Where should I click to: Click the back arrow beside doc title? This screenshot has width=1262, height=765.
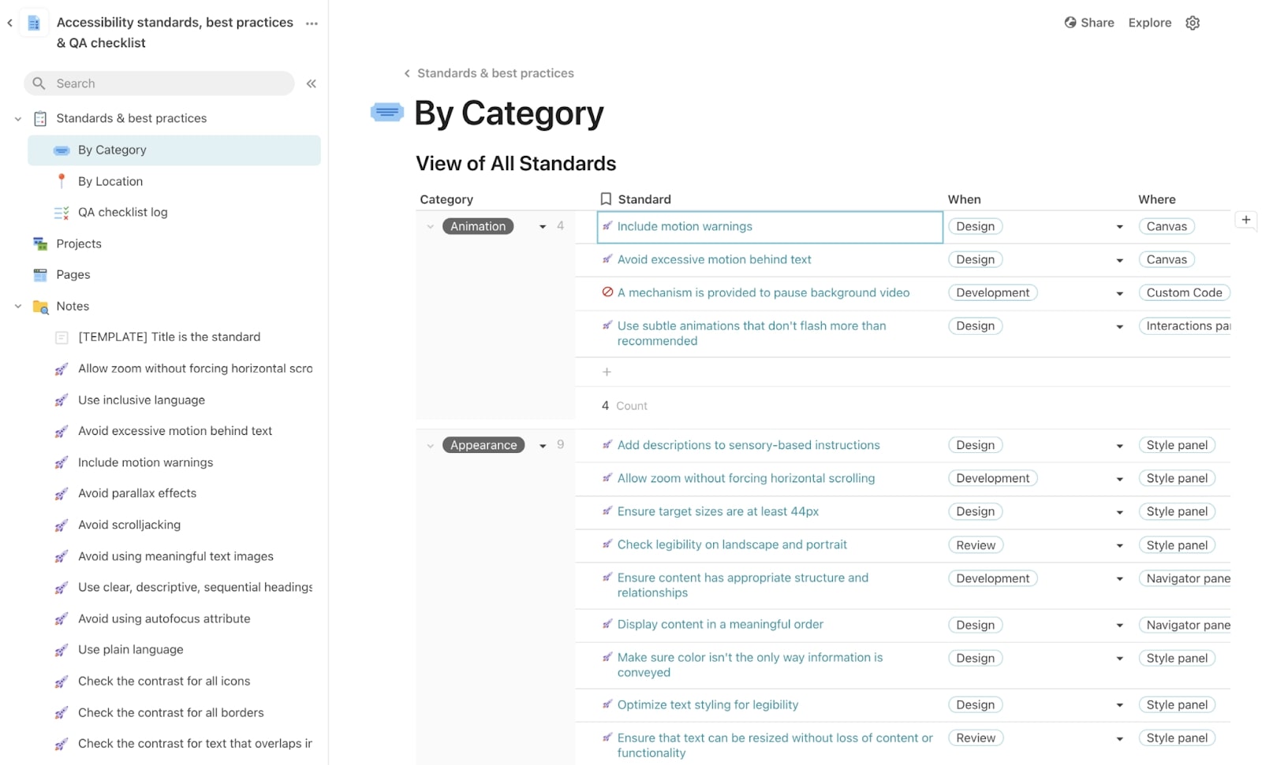[9, 23]
